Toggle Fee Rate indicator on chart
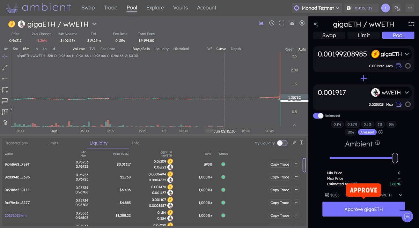 108,49
